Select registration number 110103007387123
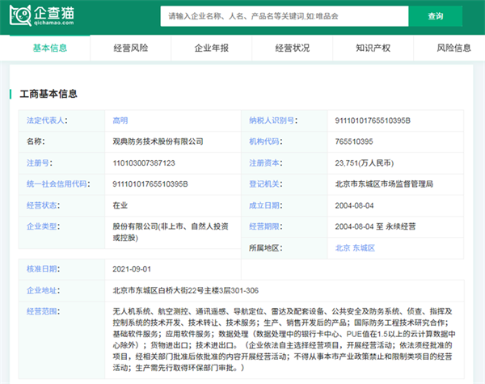The image size is (485, 384). pos(144,162)
